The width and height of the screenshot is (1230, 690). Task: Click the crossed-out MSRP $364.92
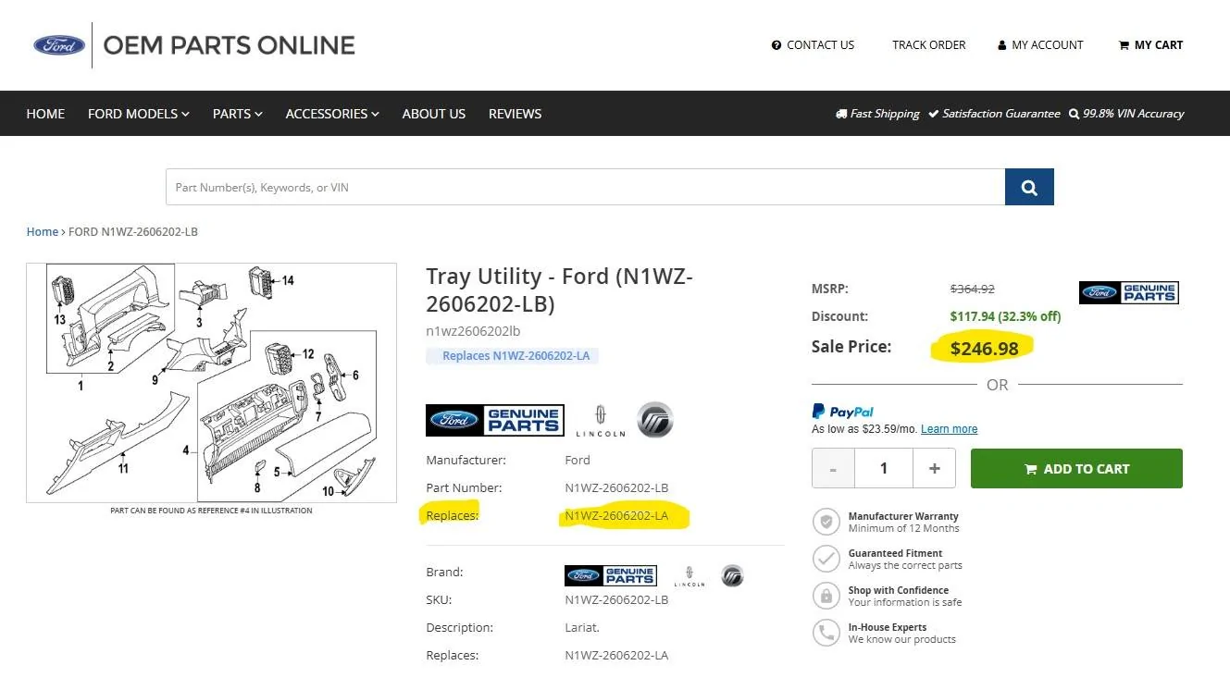[973, 290]
